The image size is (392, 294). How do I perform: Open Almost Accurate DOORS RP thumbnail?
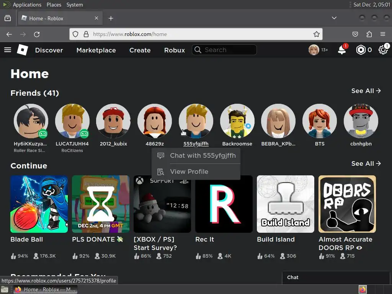[x=347, y=204]
